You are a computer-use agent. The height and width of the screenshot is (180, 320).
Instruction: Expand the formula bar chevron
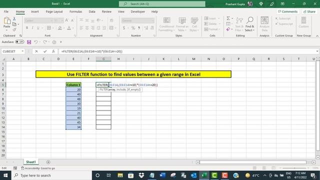tap(317, 51)
